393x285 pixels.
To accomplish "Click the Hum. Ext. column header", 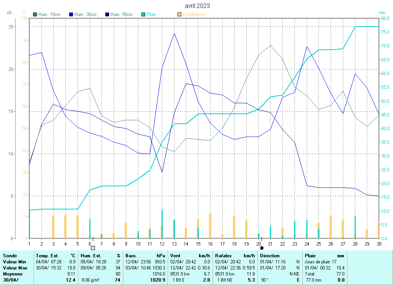I will point(91,256).
